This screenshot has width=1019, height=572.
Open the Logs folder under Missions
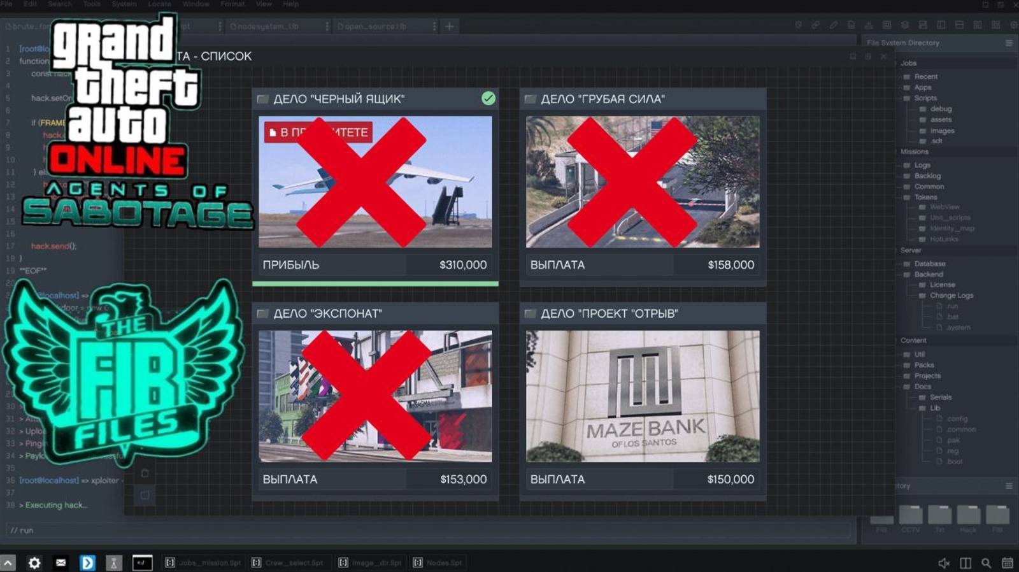[x=918, y=165]
